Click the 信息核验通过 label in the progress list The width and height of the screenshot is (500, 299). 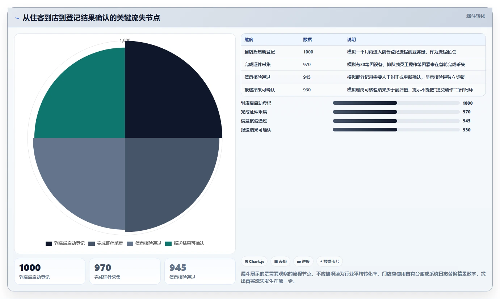[x=254, y=121]
